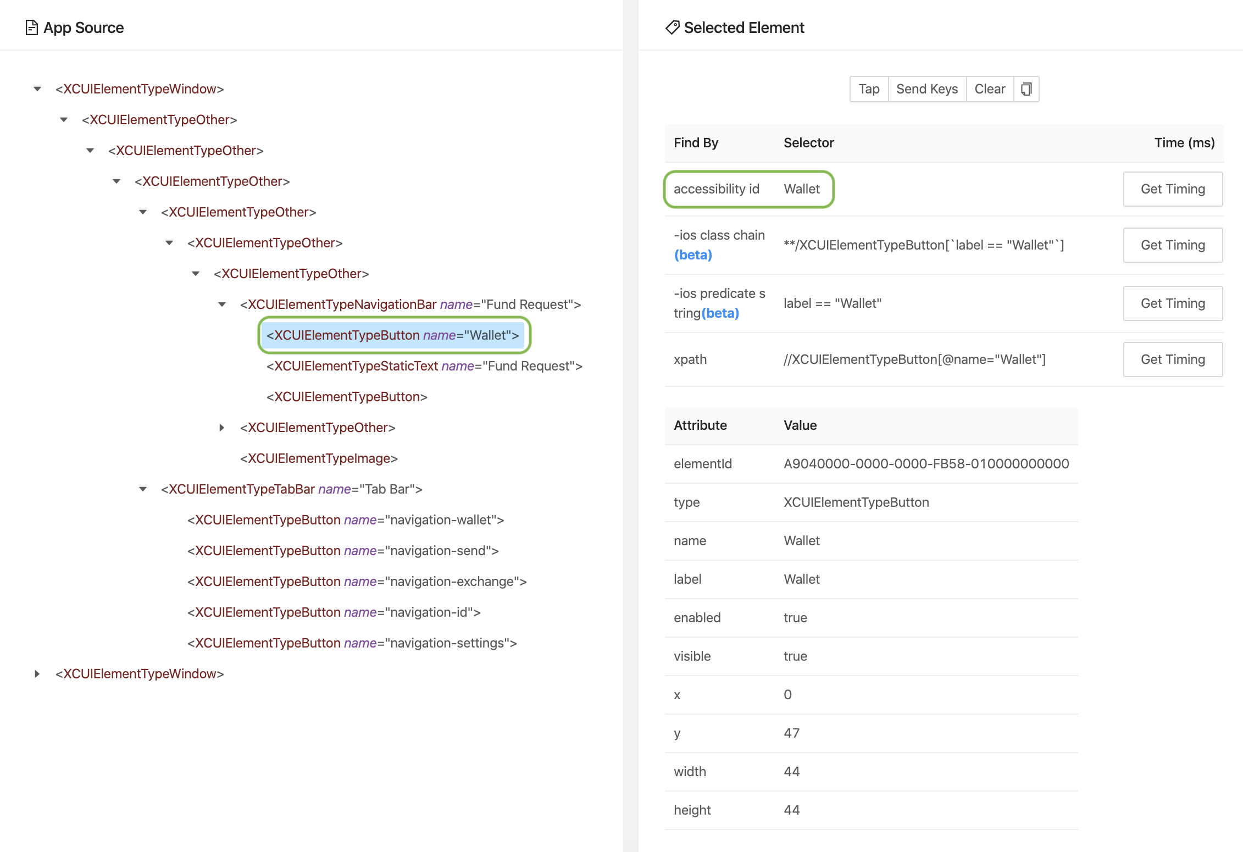Select the navigation-wallet button node
The height and width of the screenshot is (852, 1243).
[x=345, y=520]
